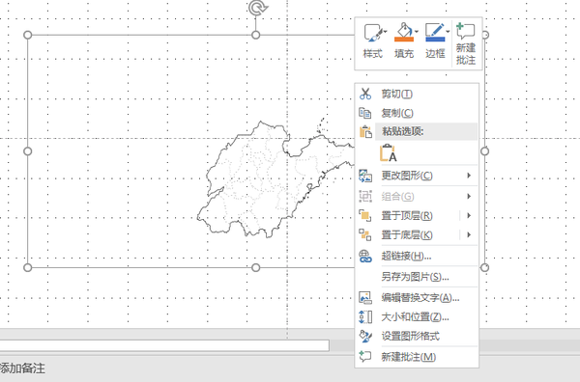The width and height of the screenshot is (580, 382).
Task: Click the 边框 outline pen icon
Action: tap(435, 33)
